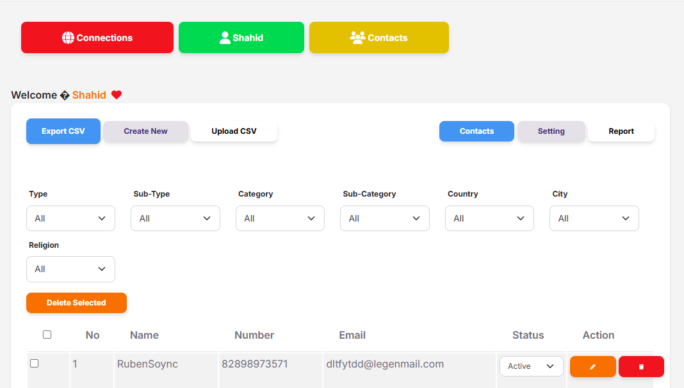Viewport: 684px width, 388px height.
Task: Open the Active status dropdown for RubenSoync
Action: (532, 366)
